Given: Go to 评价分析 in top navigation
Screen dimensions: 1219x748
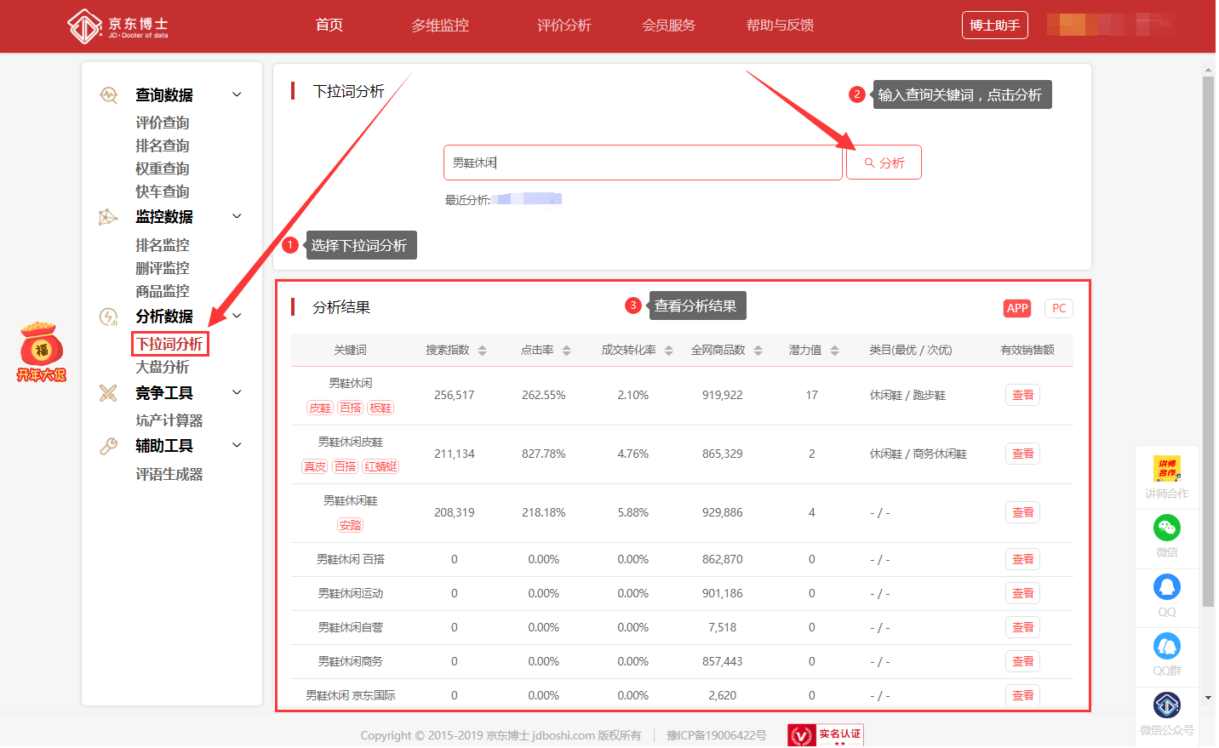Looking at the screenshot, I should click(x=564, y=26).
